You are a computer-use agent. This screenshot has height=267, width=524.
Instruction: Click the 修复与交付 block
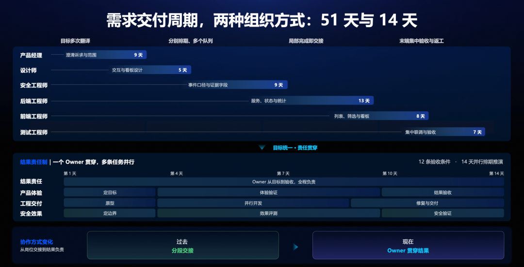pyautogui.click(x=427, y=203)
